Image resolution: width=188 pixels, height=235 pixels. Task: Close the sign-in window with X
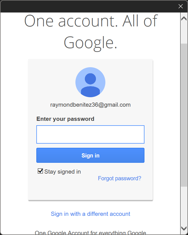(181, 6)
